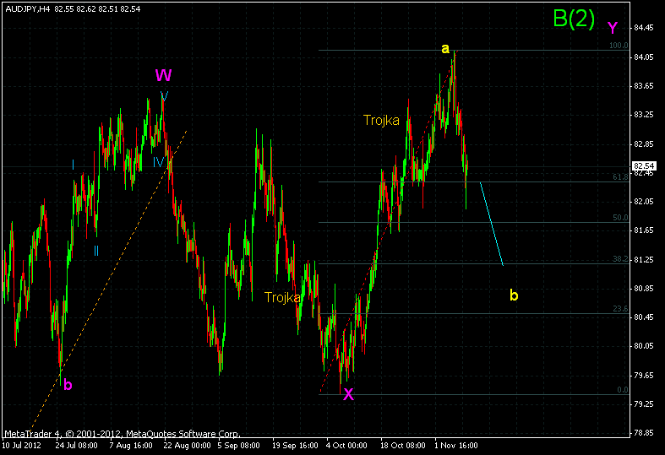
Task: Select the blue wave V label
Action: tap(164, 95)
